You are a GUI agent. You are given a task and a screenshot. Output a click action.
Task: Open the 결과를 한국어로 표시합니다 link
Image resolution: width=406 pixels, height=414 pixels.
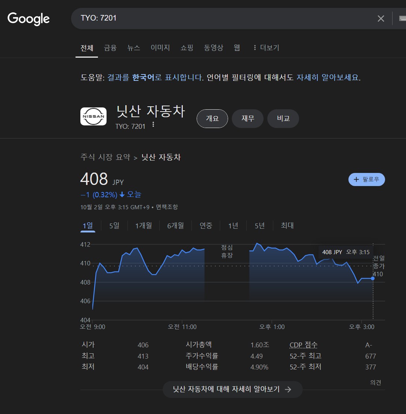coord(155,77)
